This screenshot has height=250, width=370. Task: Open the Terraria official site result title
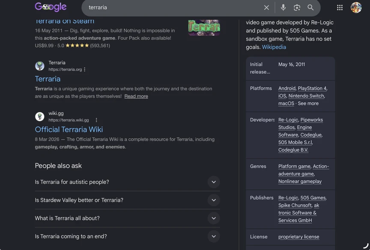48,79
